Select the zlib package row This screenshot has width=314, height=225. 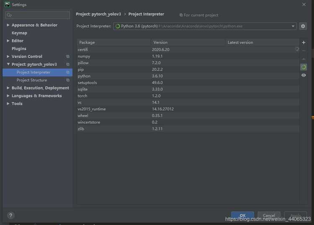[188, 129]
